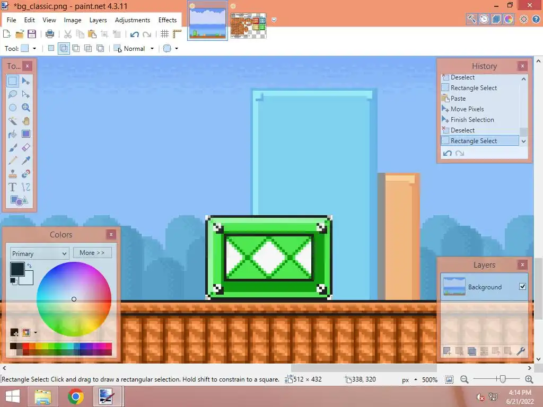The image size is (543, 407).
Task: Select the Magic Wand tool
Action: click(x=13, y=121)
